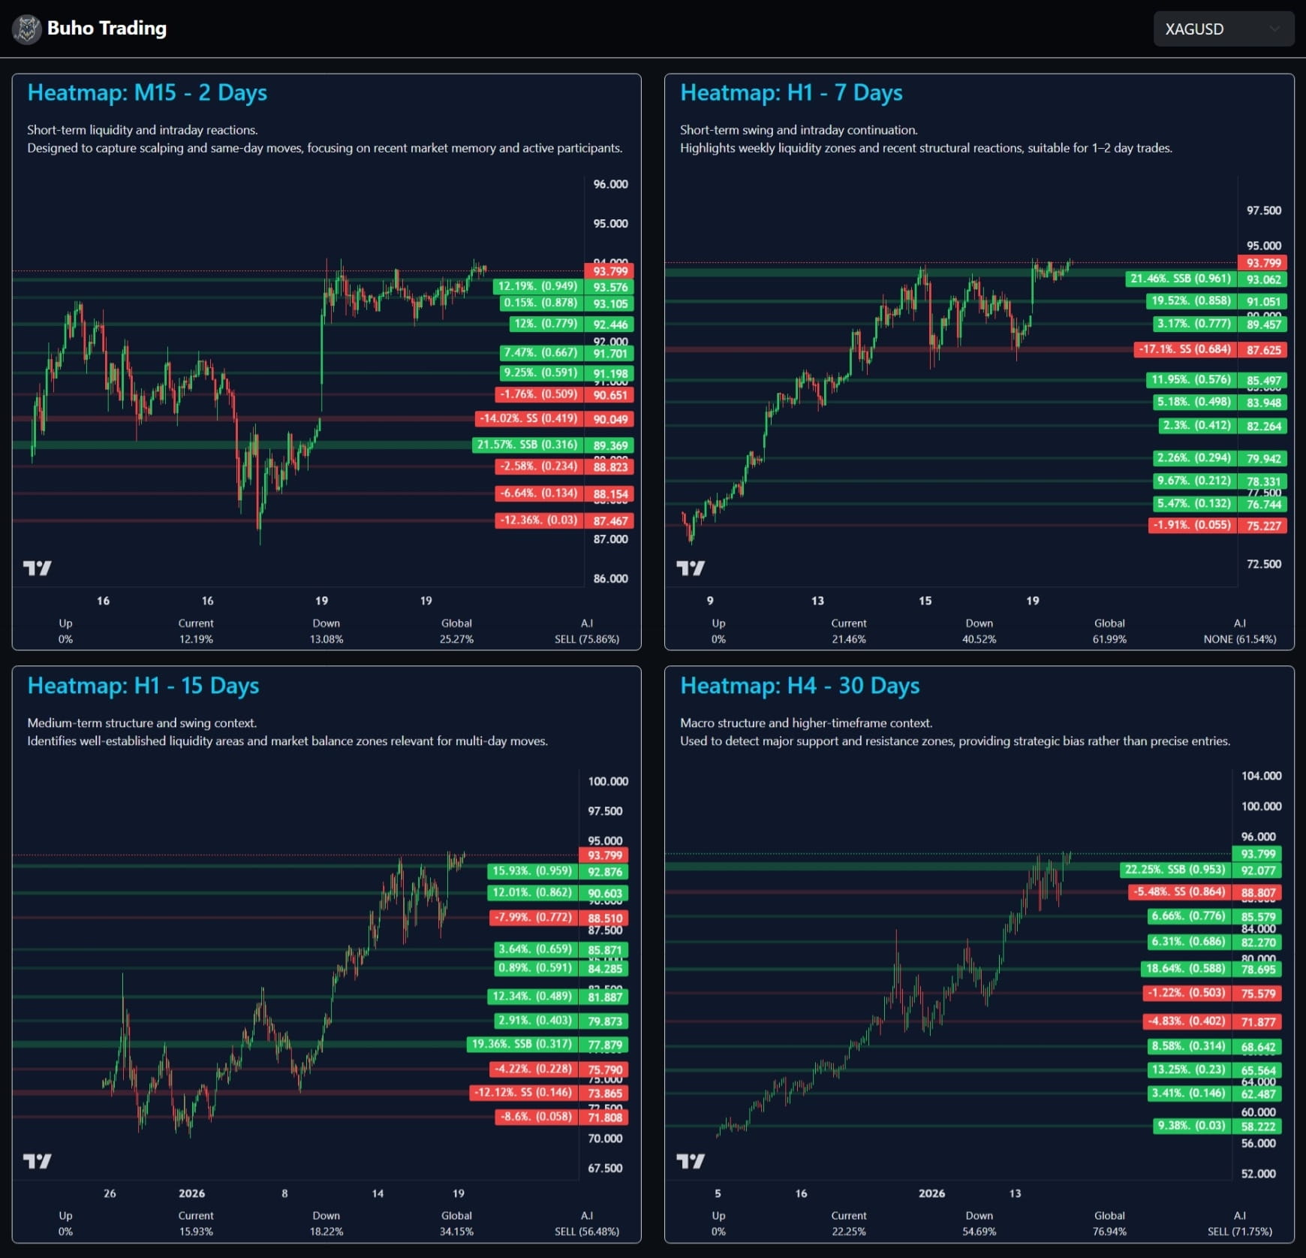Click TradingView logo in H1 7 Days chart

690,568
